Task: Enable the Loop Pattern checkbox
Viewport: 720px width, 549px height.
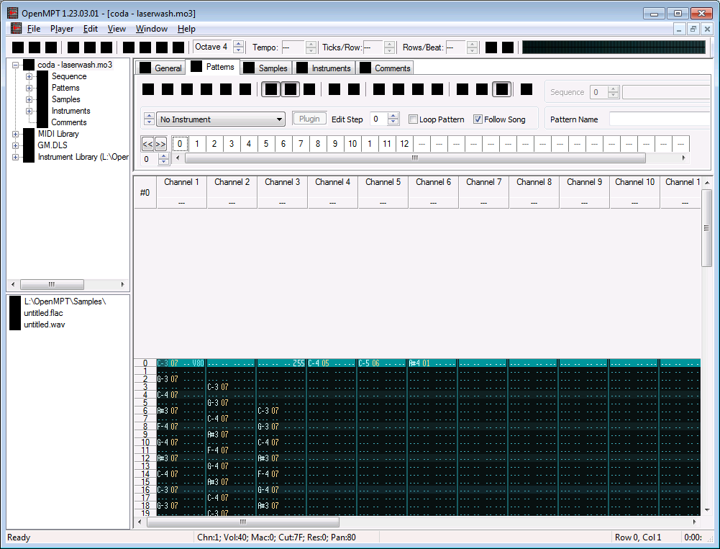Action: pos(414,119)
